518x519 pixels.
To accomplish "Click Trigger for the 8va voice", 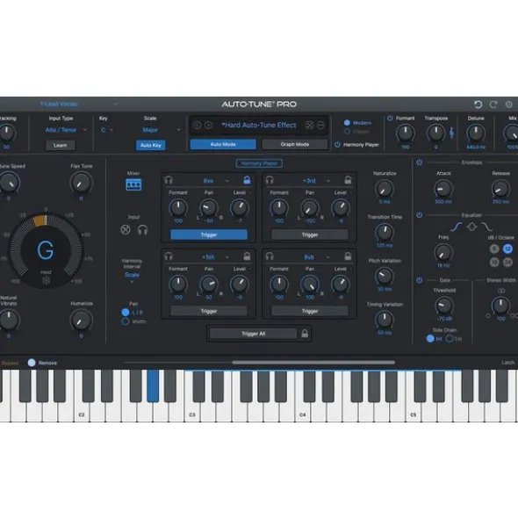I will tap(209, 234).
